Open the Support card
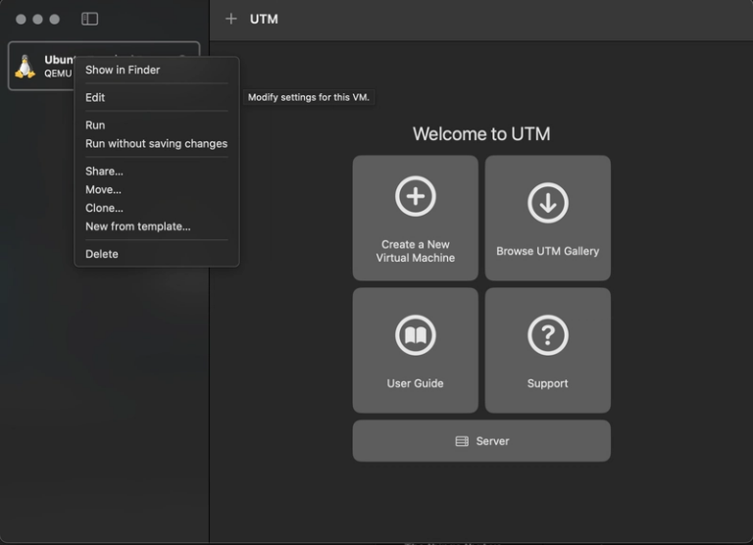Viewport: 753px width, 545px height. coord(547,350)
